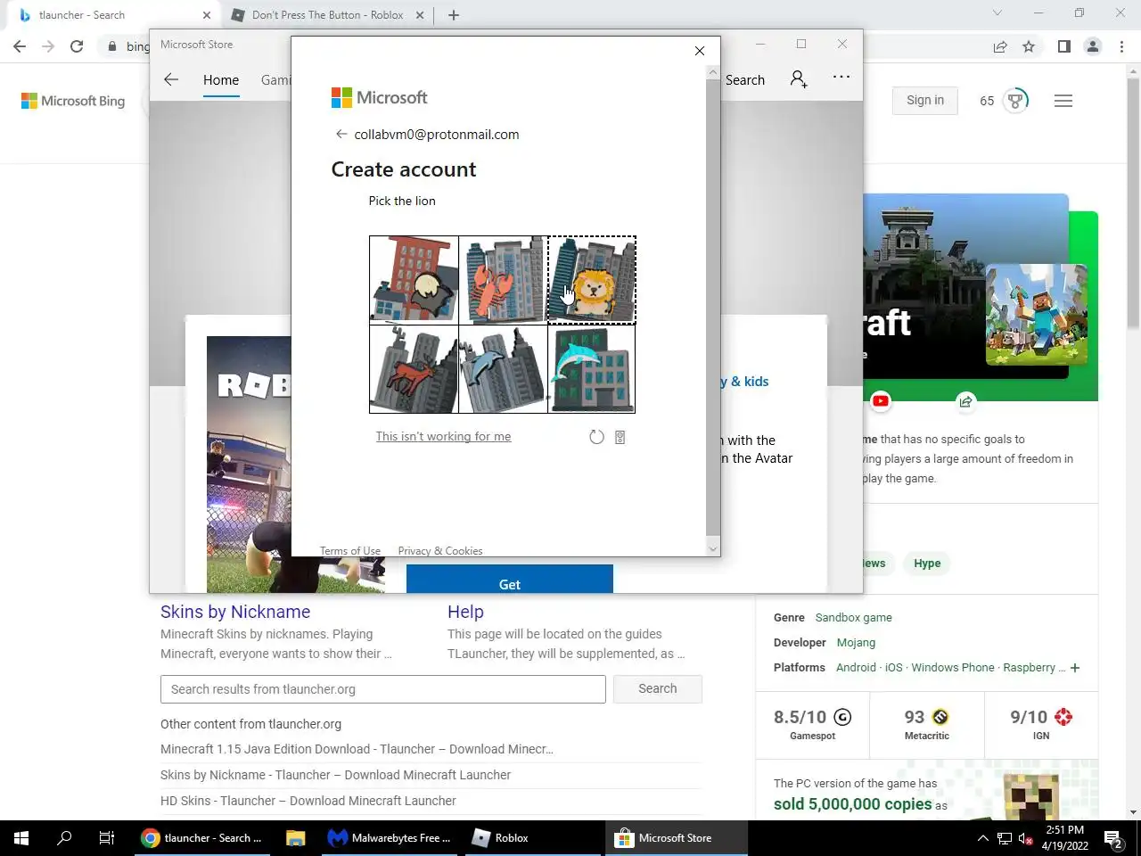Open the 9/10 IGN rating
The height and width of the screenshot is (856, 1141).
(x=1041, y=724)
